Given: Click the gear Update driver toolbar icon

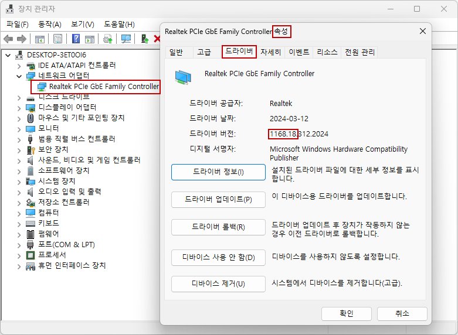Looking at the screenshot, I should point(108,39).
